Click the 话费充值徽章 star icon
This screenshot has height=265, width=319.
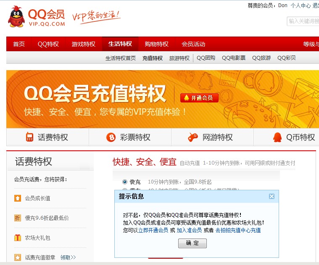(18, 257)
